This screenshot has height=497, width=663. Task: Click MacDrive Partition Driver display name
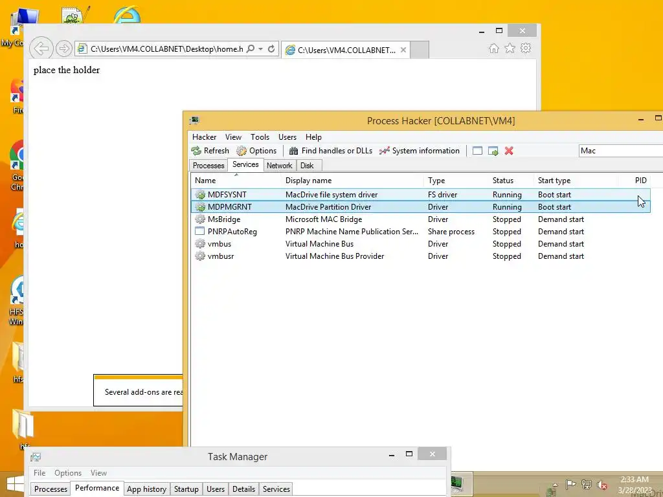coord(328,207)
